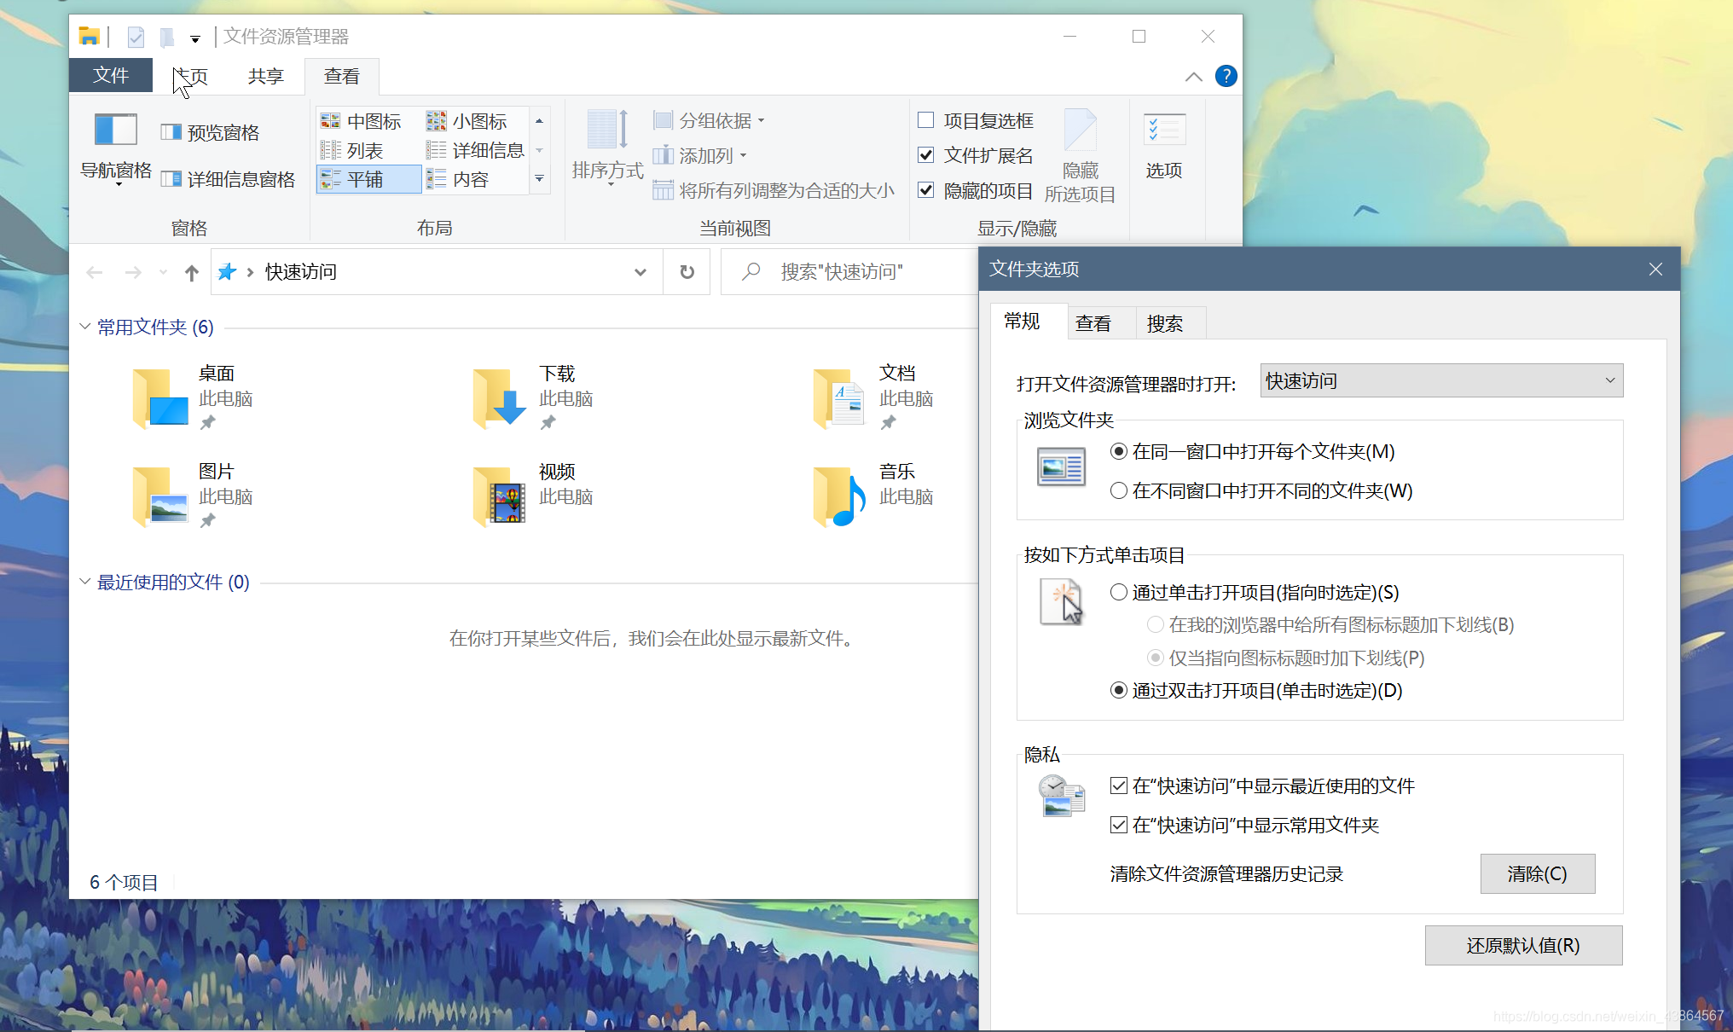This screenshot has width=1733, height=1032.
Task: Click Restore Defaults (还原默认值) button
Action: click(1523, 945)
